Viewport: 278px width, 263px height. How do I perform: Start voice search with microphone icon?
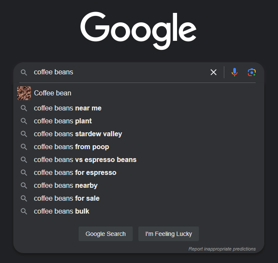pyautogui.click(x=235, y=72)
